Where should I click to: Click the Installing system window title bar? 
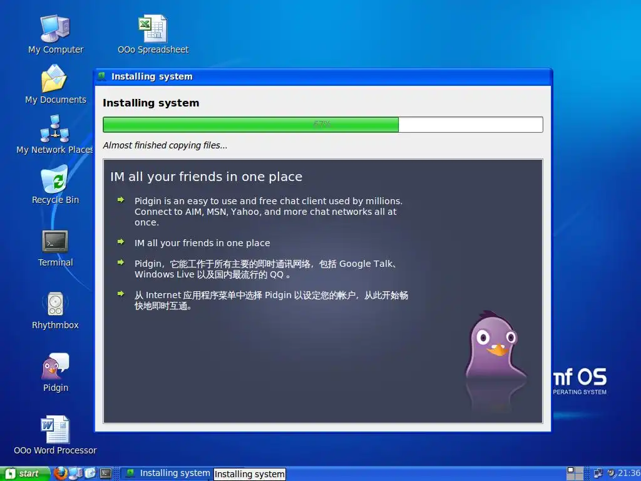pos(323,76)
